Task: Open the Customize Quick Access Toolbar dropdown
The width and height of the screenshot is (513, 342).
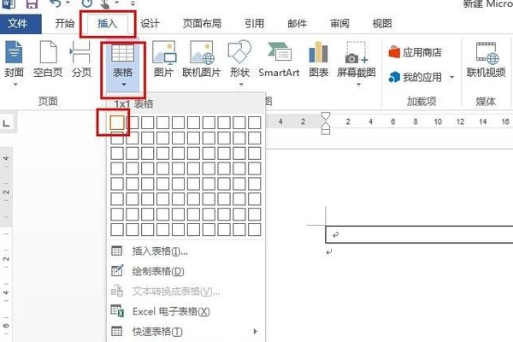Action: tap(133, 3)
